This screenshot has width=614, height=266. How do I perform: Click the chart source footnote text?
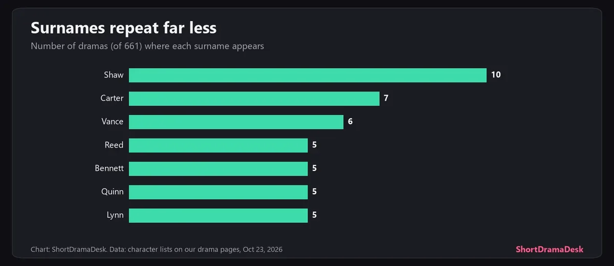(x=157, y=250)
